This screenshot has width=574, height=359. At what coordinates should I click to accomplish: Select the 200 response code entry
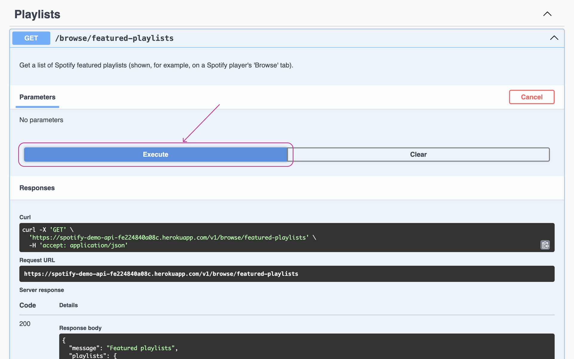click(25, 324)
